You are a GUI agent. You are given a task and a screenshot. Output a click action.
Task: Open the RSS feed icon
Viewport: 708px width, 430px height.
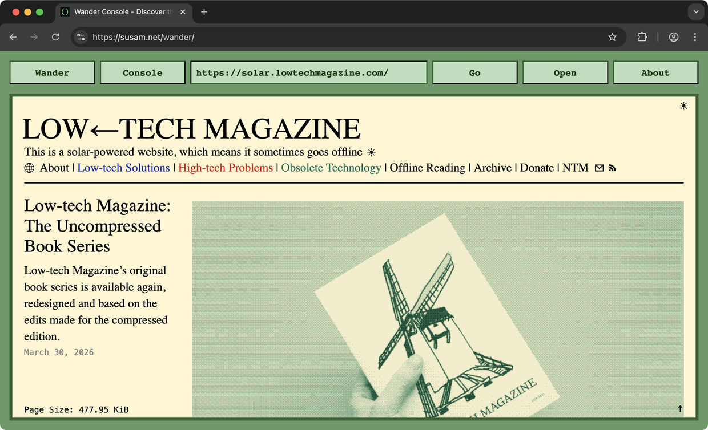coord(613,168)
